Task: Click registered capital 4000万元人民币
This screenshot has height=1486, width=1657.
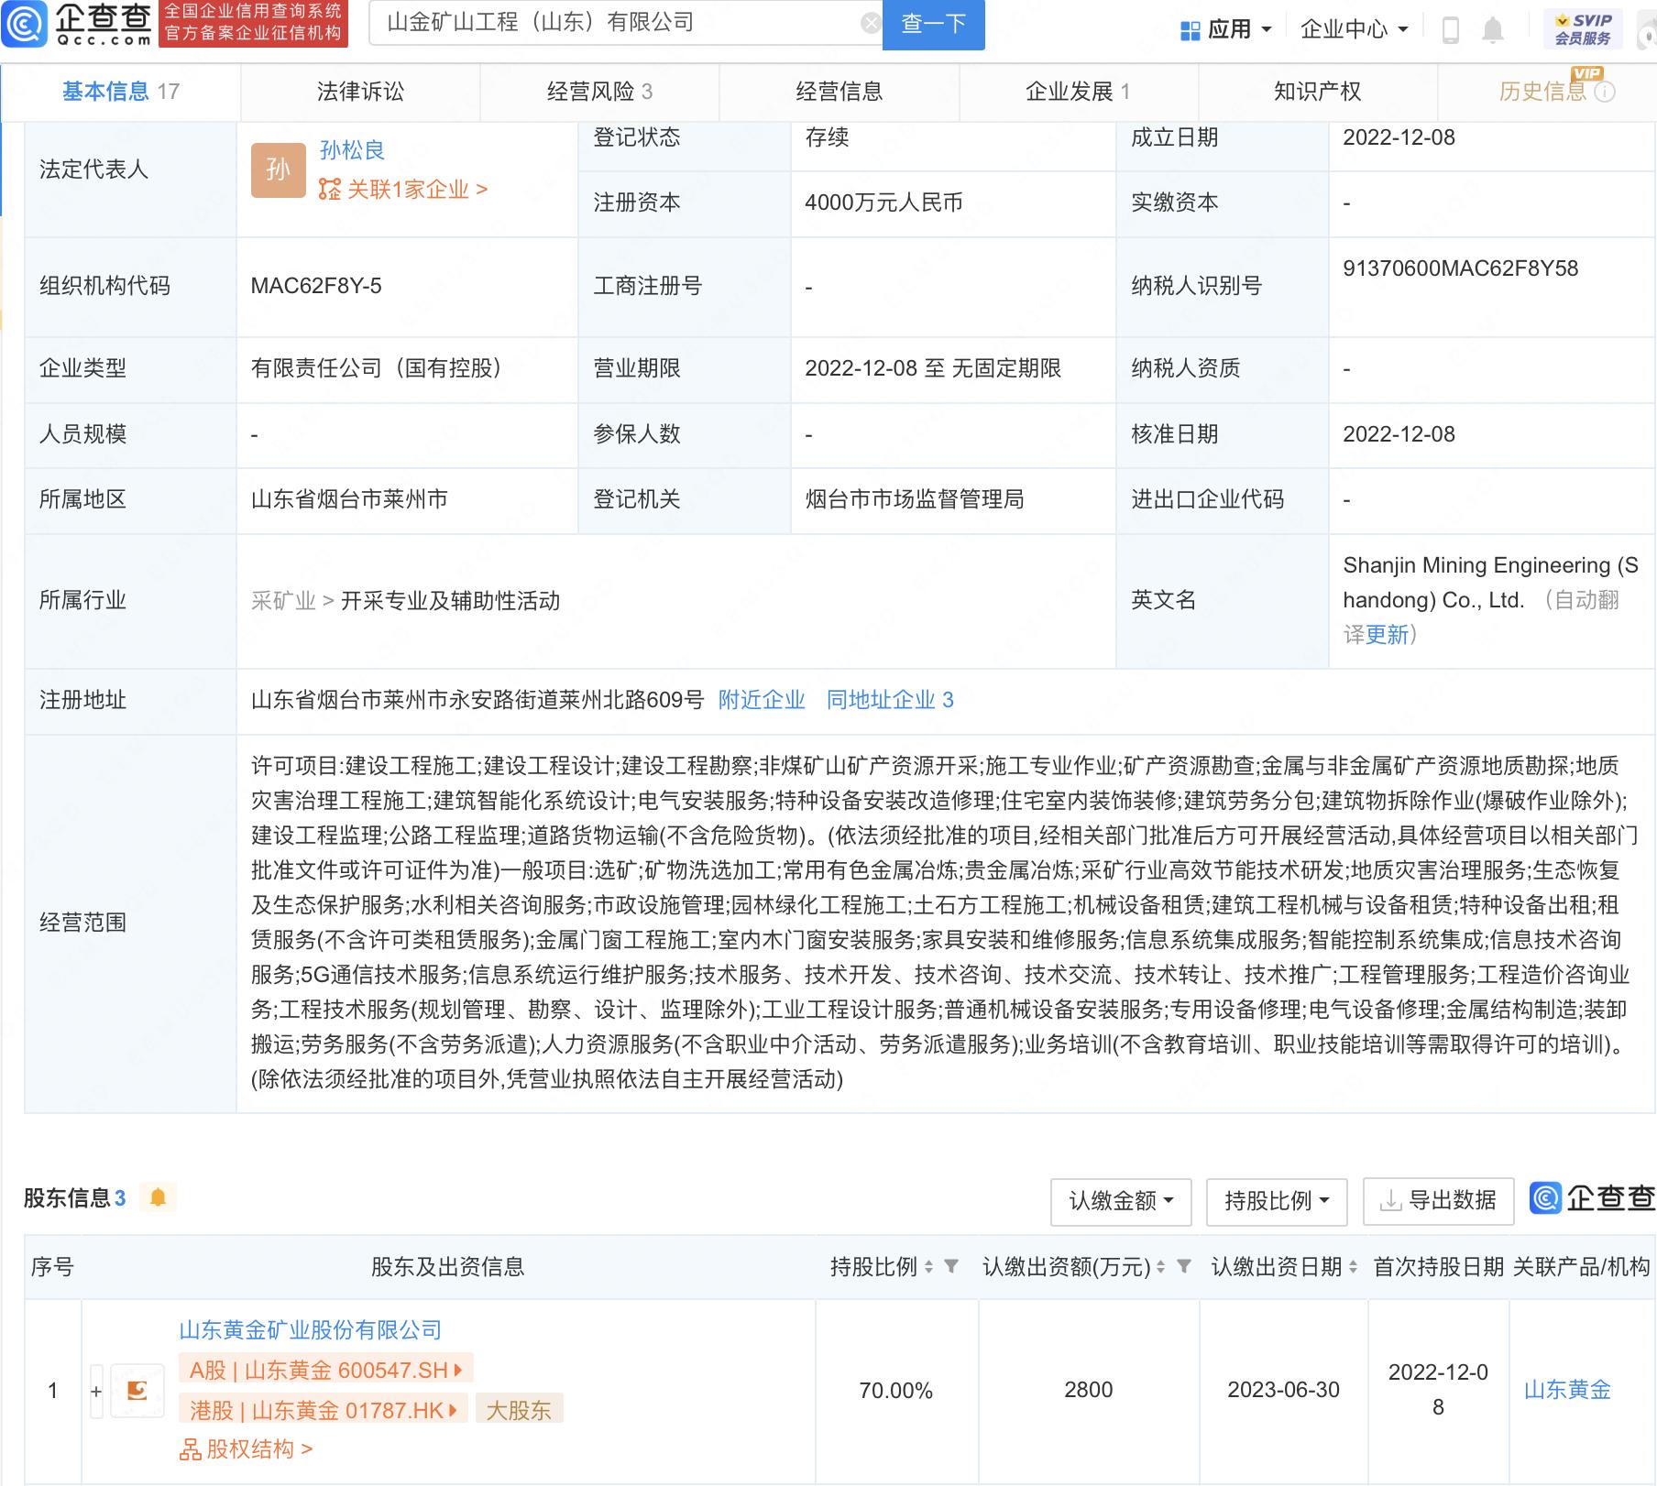Action: pyautogui.click(x=883, y=202)
